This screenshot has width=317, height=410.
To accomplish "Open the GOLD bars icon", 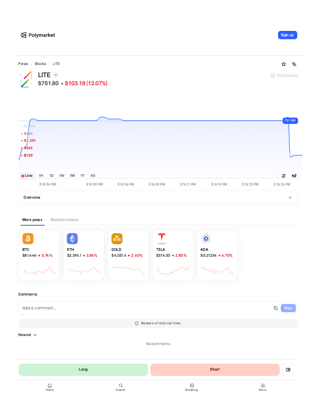I will [x=117, y=239].
